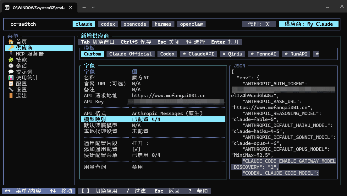
Task: Click the key icon beside 供应商
Action: (x=11, y=48)
